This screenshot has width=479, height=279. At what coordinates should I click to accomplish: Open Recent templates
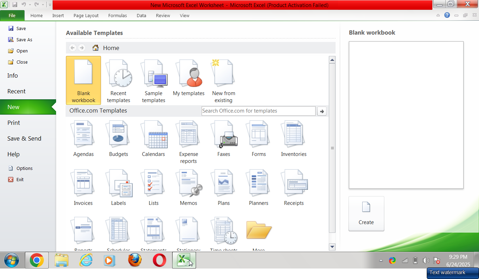119,80
